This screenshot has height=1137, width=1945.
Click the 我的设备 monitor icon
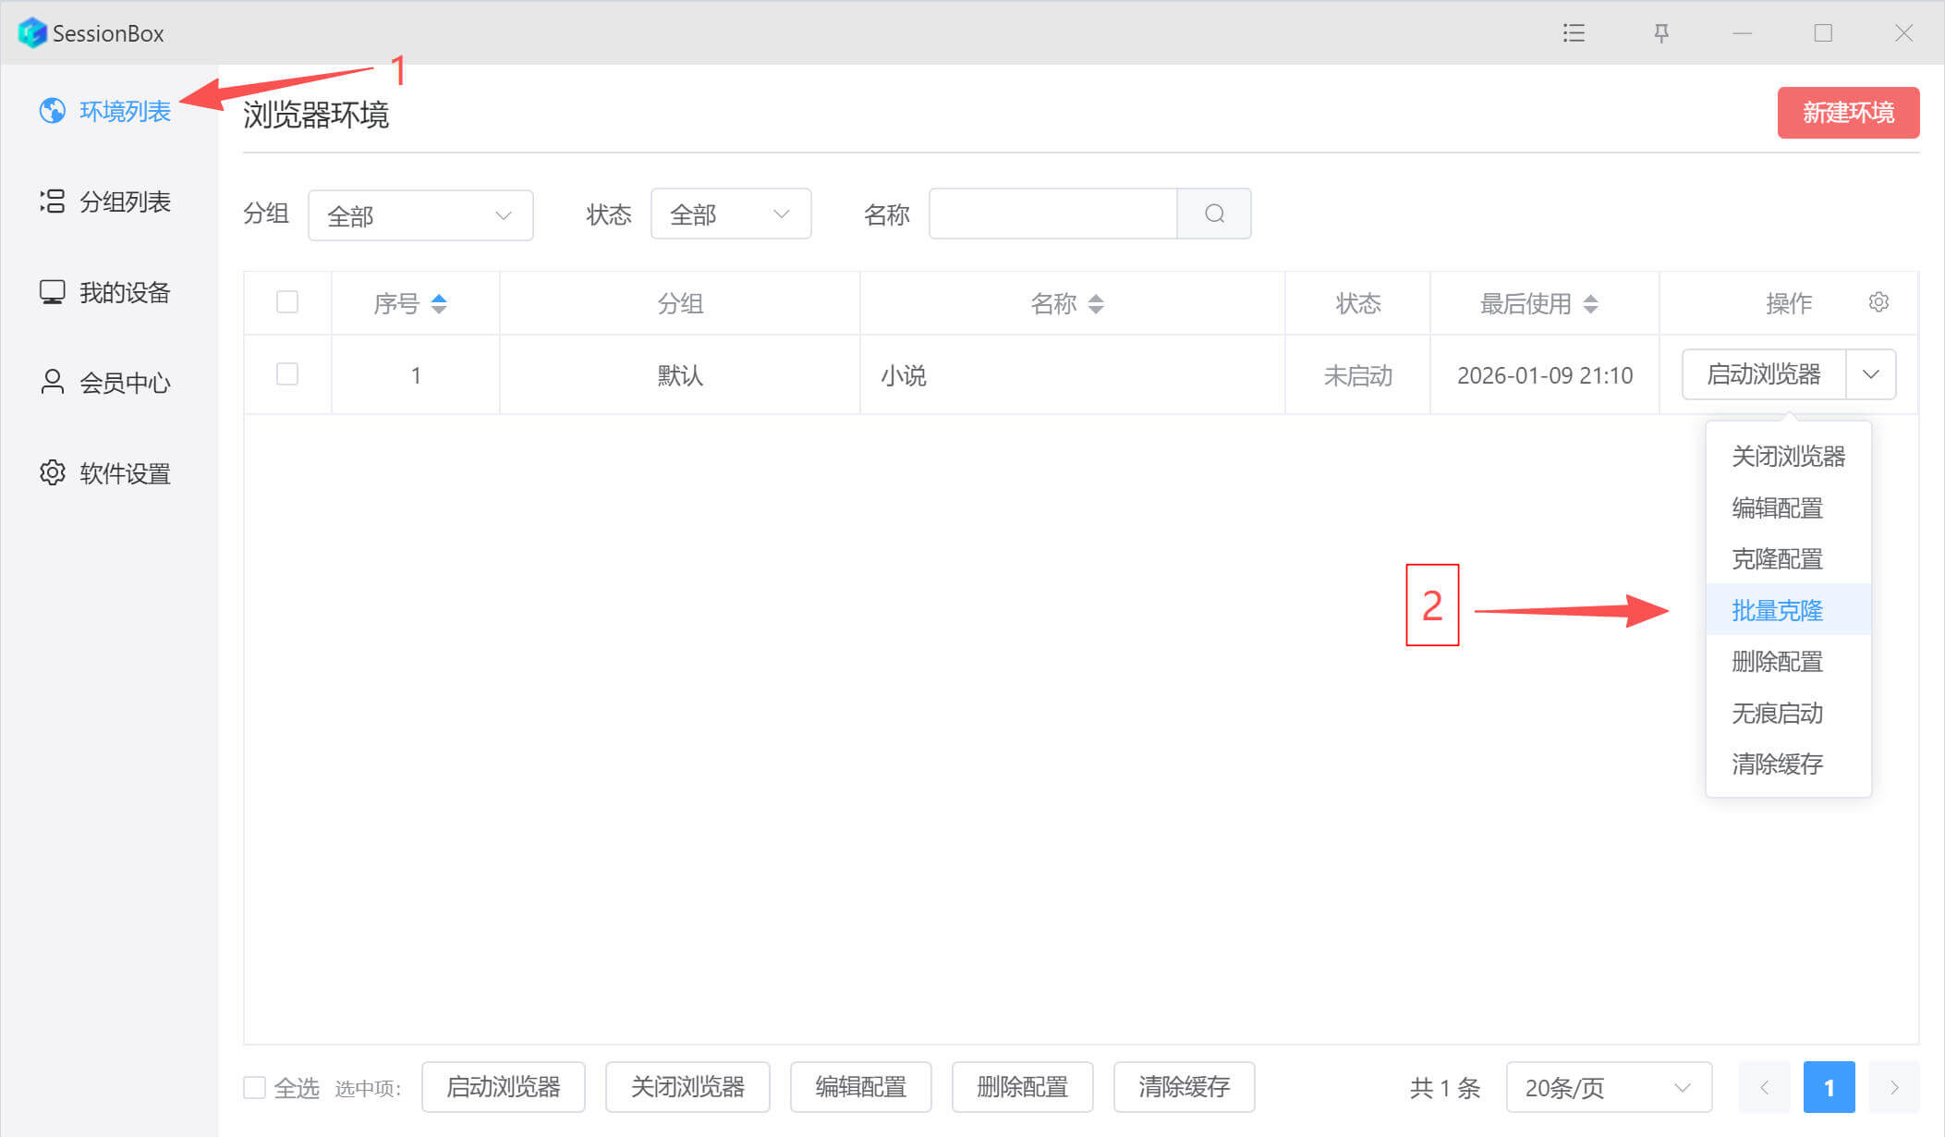pos(53,292)
